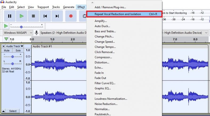Start recording with the red Record button
The width and height of the screenshot is (210, 116).
click(71, 16)
